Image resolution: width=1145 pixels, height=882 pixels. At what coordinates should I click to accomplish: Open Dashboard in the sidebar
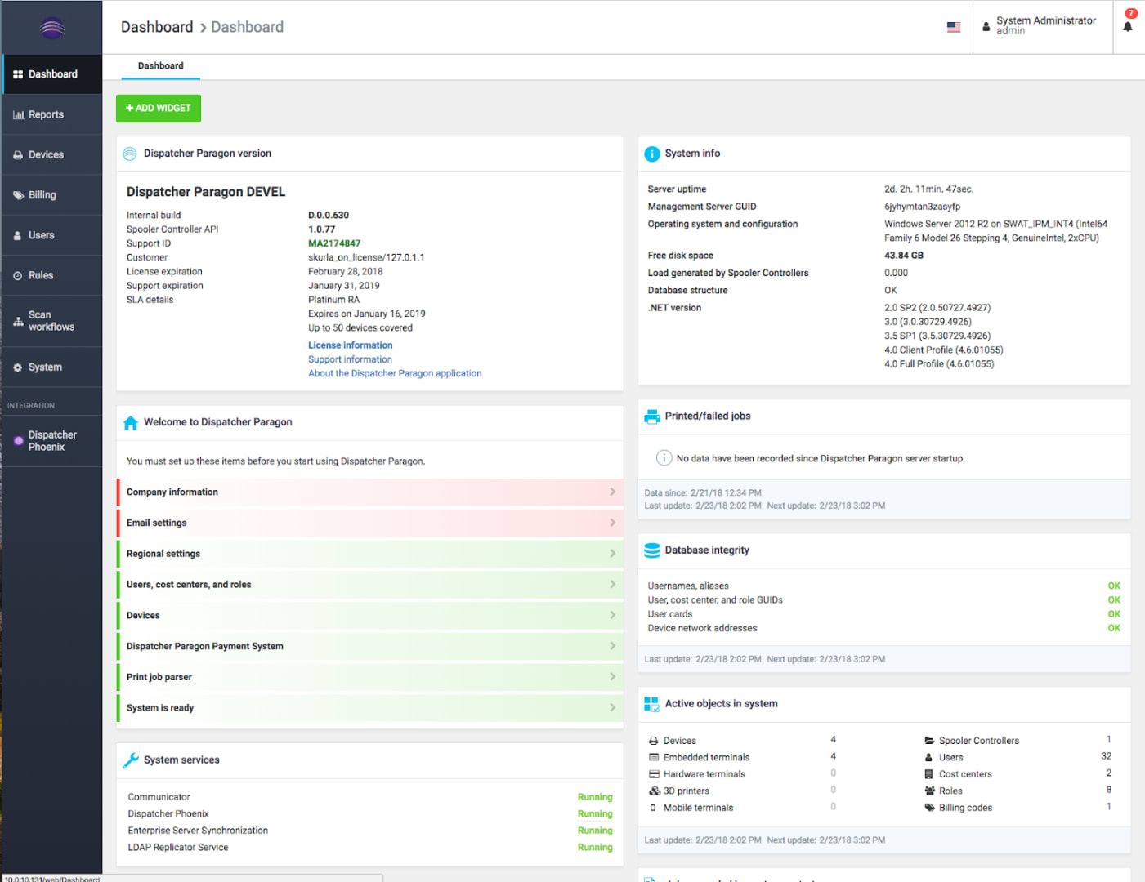pyautogui.click(x=52, y=74)
